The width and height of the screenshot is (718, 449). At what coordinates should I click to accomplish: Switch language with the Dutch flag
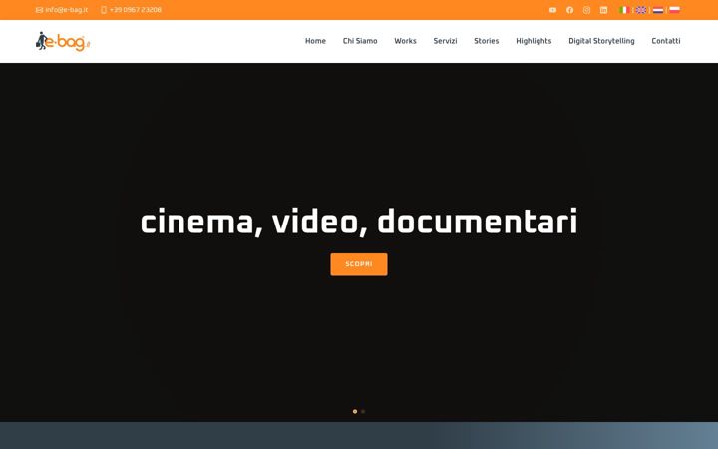(658, 10)
